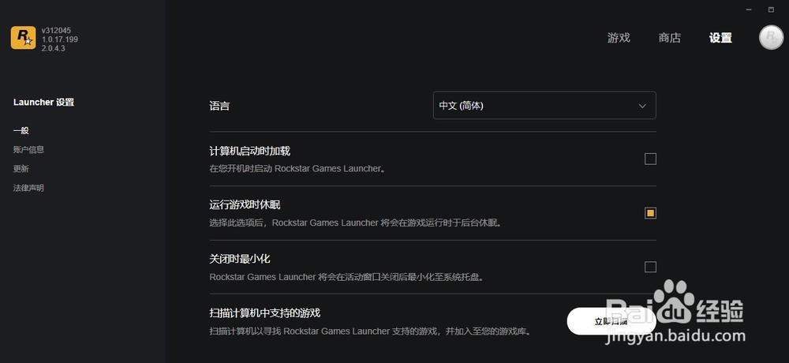Image resolution: width=789 pixels, height=363 pixels.
Task: Open 更新 settings section
Action: (x=21, y=169)
